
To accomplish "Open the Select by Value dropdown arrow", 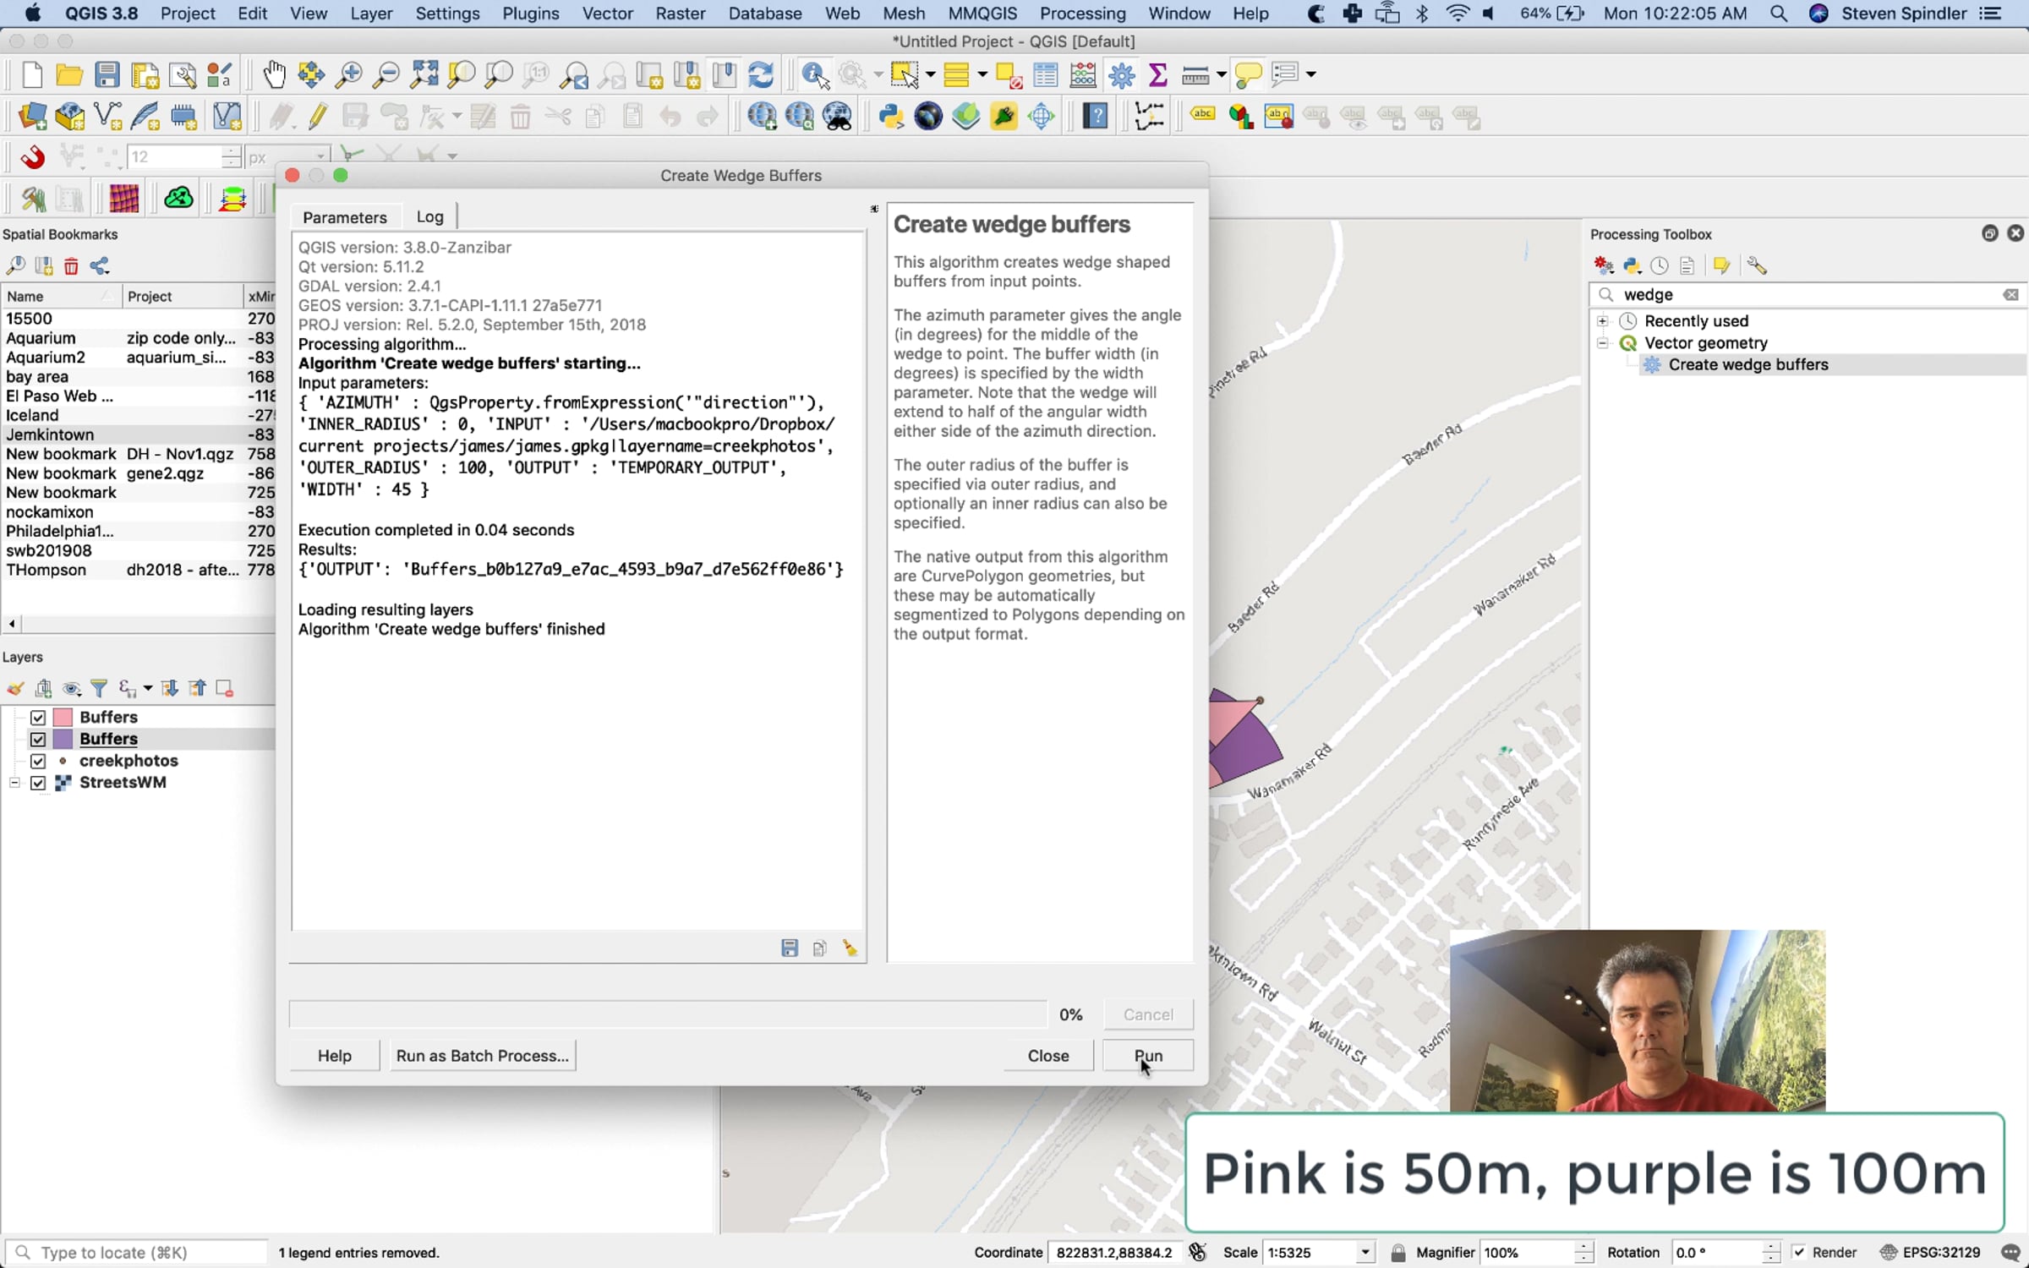I will point(982,75).
